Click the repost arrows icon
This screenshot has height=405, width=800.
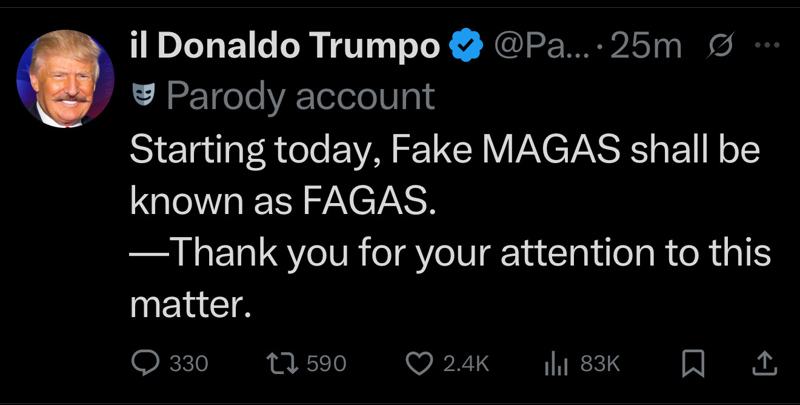tap(281, 363)
